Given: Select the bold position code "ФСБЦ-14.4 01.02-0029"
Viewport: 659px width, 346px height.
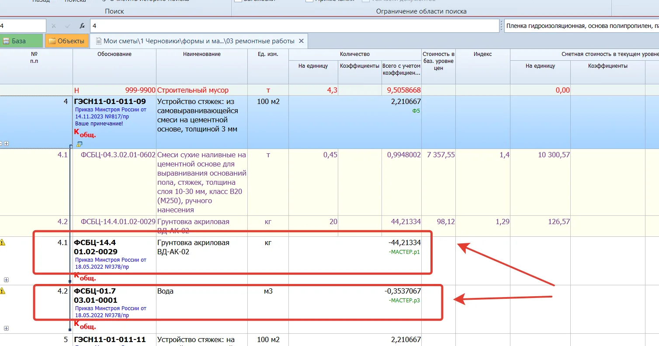Looking at the screenshot, I should tap(96, 247).
